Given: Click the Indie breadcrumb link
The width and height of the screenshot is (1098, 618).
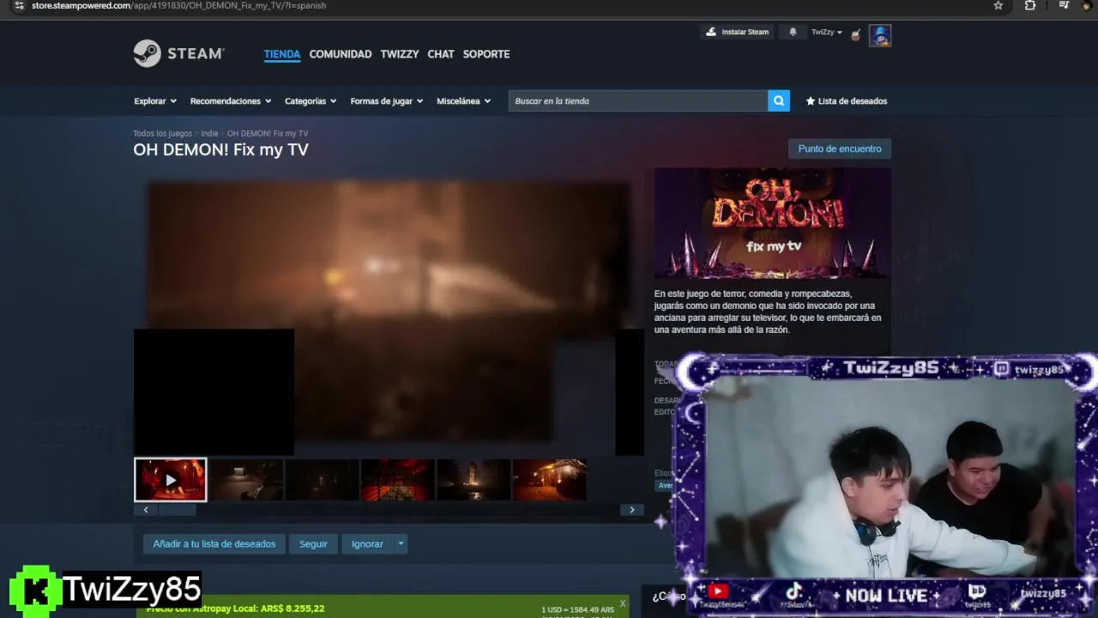Looking at the screenshot, I should [209, 133].
